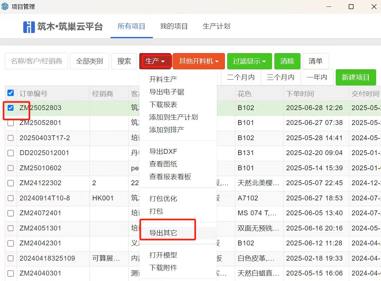Click the 筑木·筑巢云平台 logo icon
Image resolution: width=381 pixels, height=281 pixels.
tap(29, 27)
